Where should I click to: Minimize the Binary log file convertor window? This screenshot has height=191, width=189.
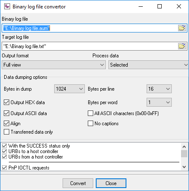[x=141, y=6]
